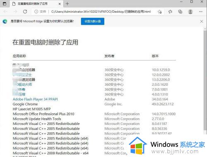
Task: Add this page to favorites star icon
Action: click(160, 12)
